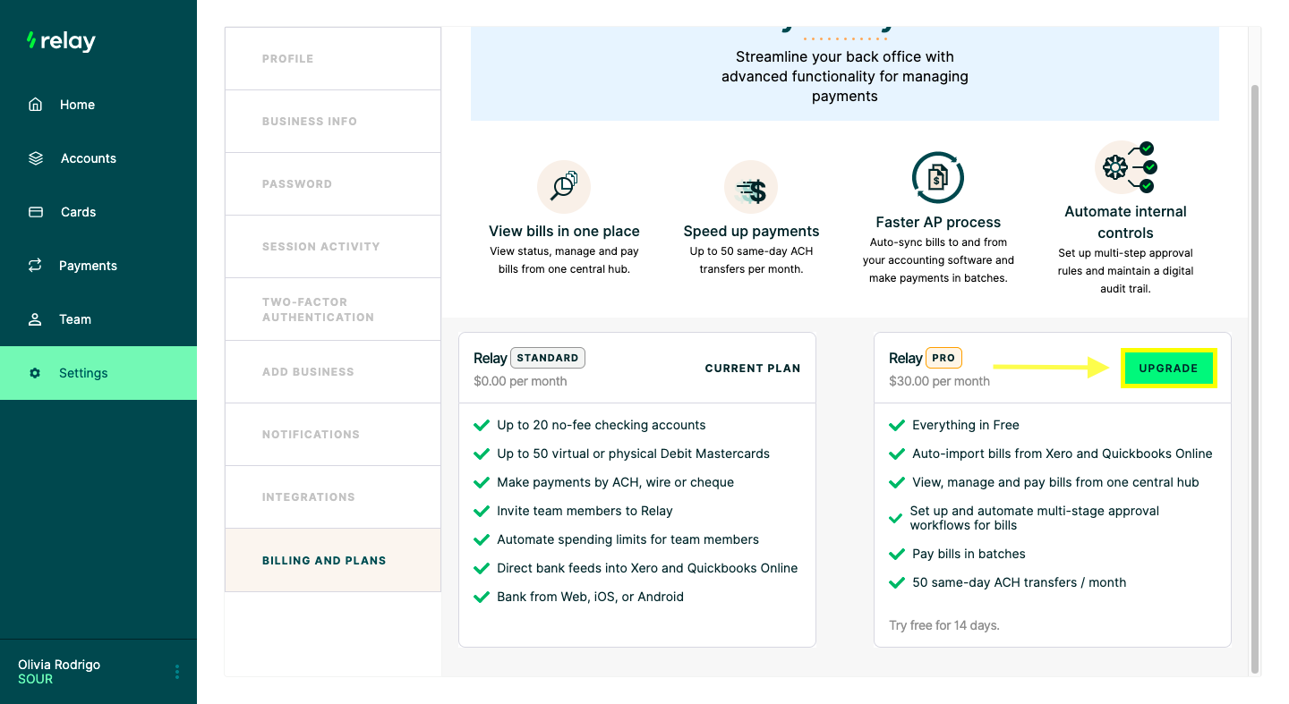Viewport: 1289px width, 704px height.
Task: Click "Try free for 14 days." text
Action: point(943,625)
